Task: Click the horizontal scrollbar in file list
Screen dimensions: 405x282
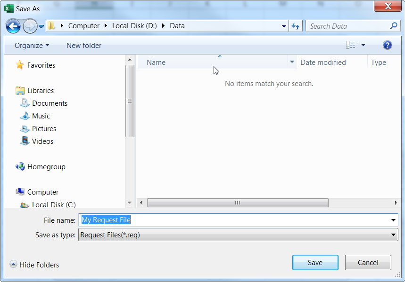Action: pyautogui.click(x=238, y=203)
